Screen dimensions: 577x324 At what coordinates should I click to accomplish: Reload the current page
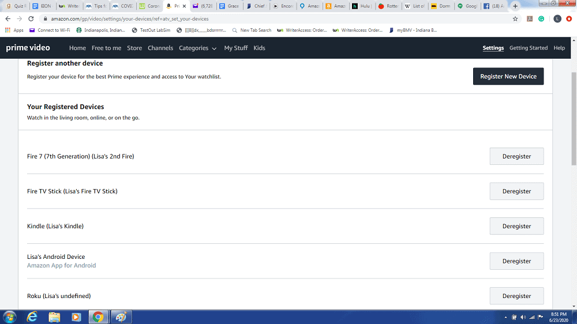(31, 19)
